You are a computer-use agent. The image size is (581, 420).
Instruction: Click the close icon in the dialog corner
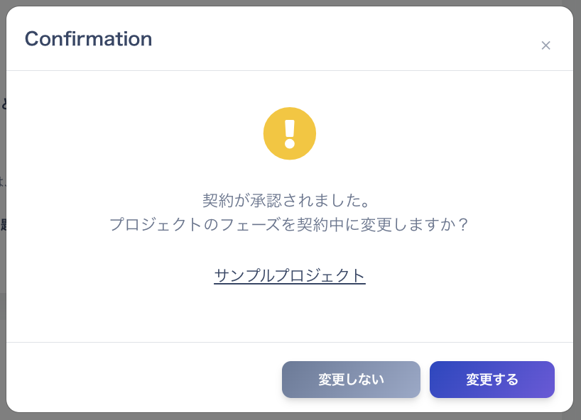point(545,45)
